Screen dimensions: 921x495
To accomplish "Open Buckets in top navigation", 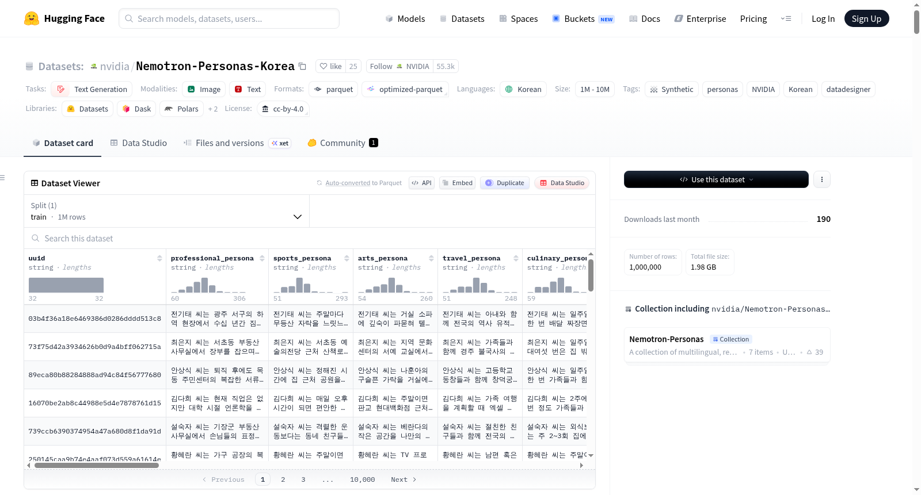I will click(x=583, y=18).
